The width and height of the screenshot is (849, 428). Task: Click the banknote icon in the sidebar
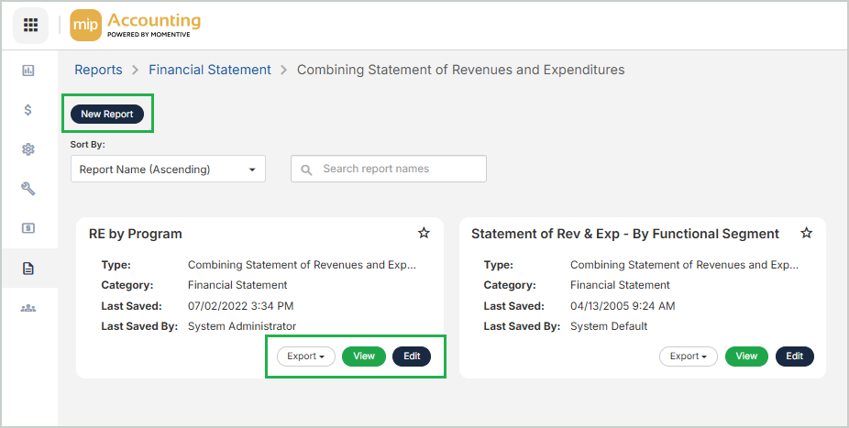tap(28, 228)
